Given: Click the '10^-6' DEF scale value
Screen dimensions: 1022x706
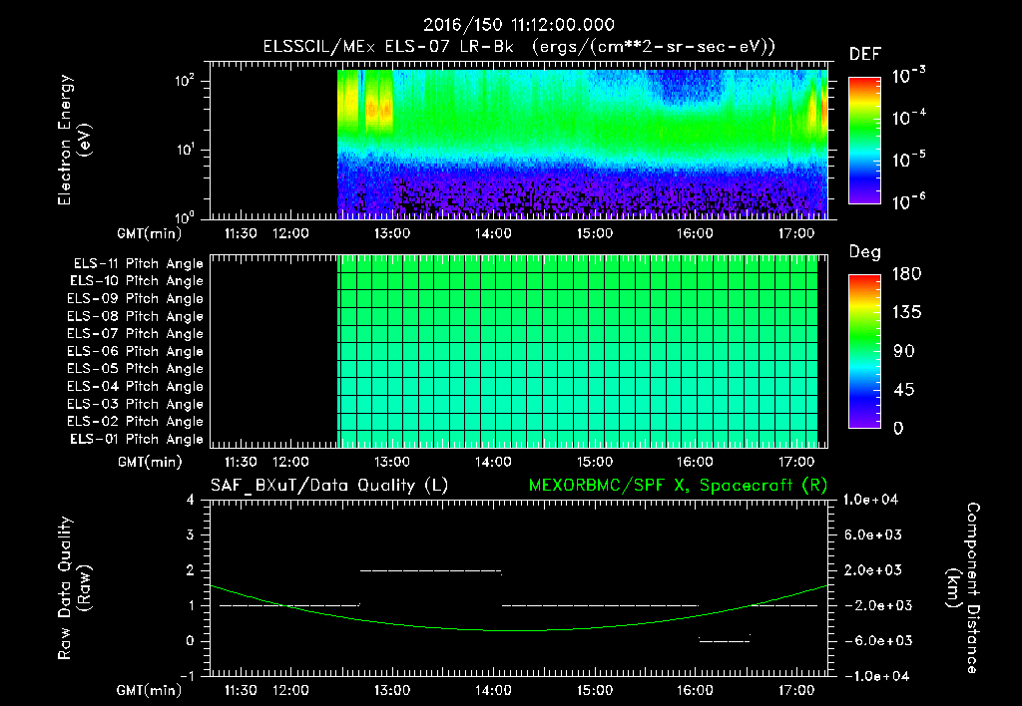Looking at the screenshot, I should pos(908,201).
